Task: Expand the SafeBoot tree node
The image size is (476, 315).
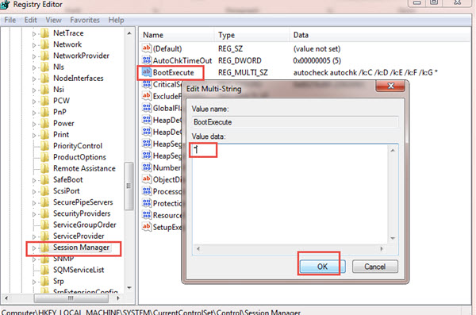Action: tap(34, 180)
